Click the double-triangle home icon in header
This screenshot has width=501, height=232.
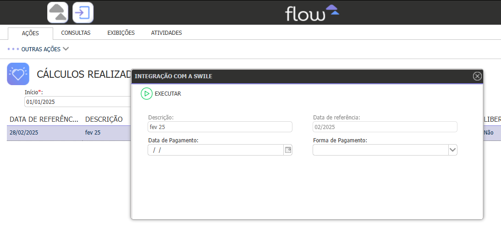(58, 12)
